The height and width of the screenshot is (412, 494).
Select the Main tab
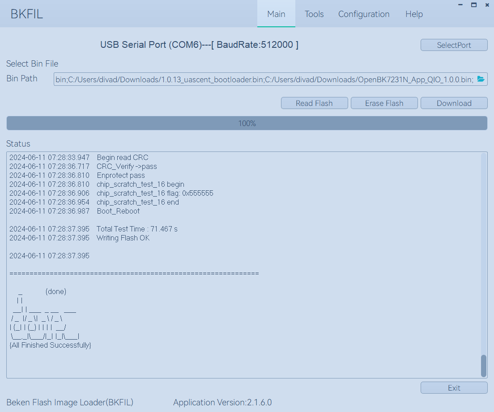pyautogui.click(x=276, y=14)
